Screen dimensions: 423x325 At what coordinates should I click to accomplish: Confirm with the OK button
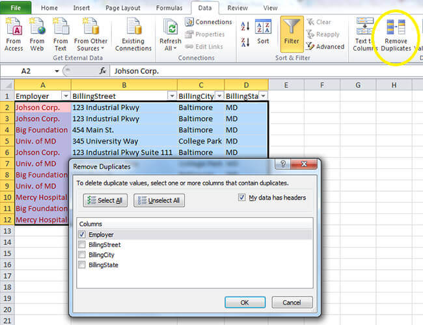click(x=245, y=302)
